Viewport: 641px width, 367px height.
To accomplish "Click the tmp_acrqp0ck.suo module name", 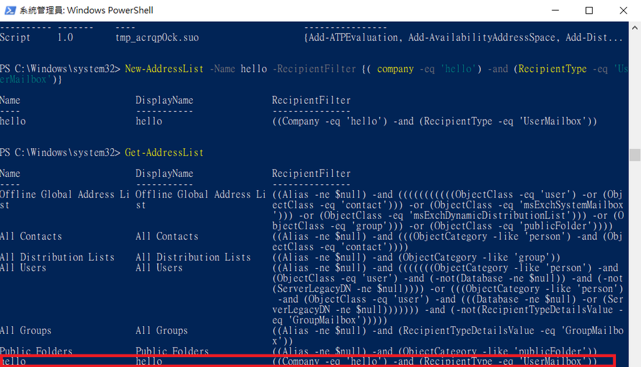I will point(157,38).
